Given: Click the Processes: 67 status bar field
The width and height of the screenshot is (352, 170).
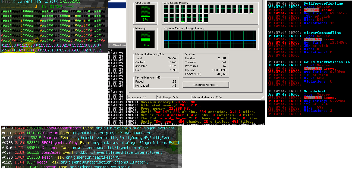Looking at the screenshot, I should [x=142, y=97].
